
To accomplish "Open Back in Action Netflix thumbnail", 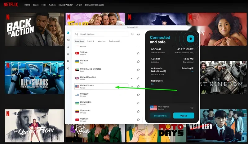I will tap(34, 29).
